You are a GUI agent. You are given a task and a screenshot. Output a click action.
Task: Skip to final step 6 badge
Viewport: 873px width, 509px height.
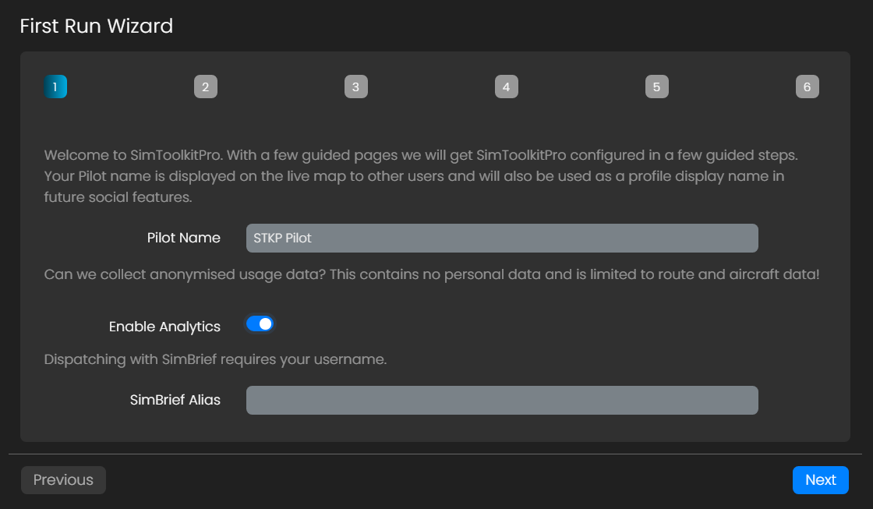pyautogui.click(x=807, y=87)
